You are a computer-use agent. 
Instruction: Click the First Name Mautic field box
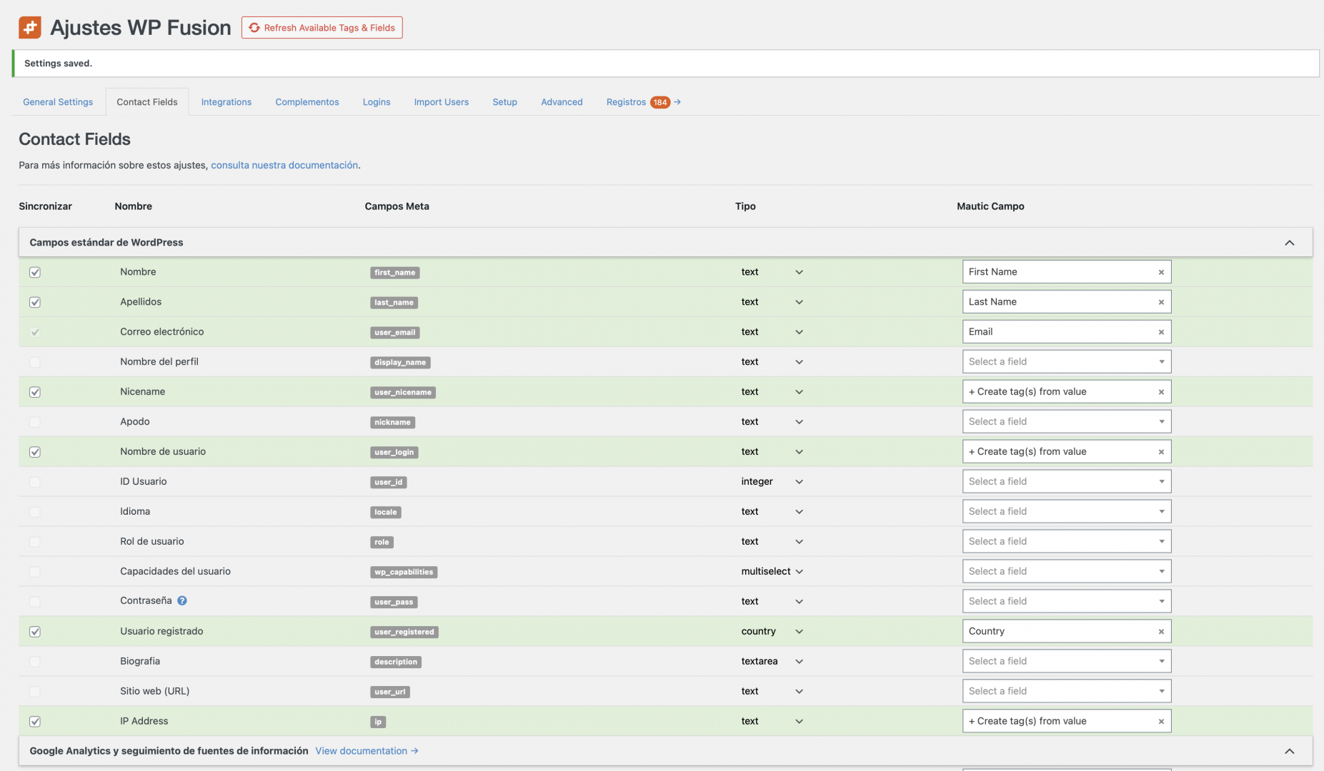(x=1067, y=272)
